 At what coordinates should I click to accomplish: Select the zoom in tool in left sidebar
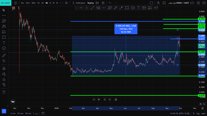tap(4, 61)
